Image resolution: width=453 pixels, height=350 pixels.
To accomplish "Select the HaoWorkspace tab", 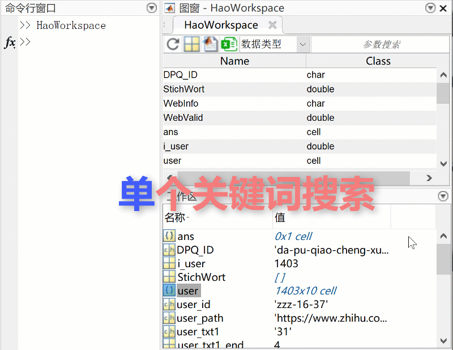I will coord(221,25).
